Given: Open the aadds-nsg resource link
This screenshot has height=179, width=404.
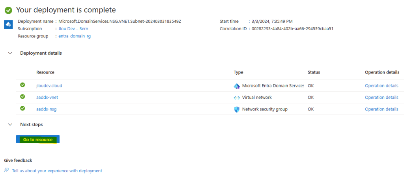Looking at the screenshot, I should pyautogui.click(x=47, y=109).
